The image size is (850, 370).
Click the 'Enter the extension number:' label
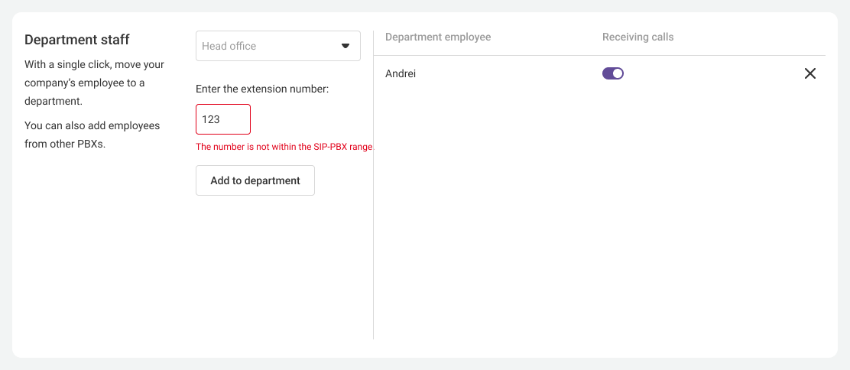pyautogui.click(x=262, y=89)
